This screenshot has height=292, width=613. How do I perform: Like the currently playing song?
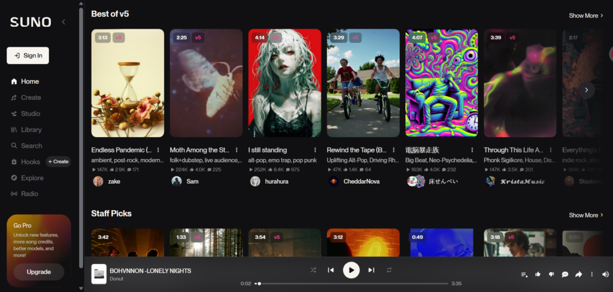[538, 274]
